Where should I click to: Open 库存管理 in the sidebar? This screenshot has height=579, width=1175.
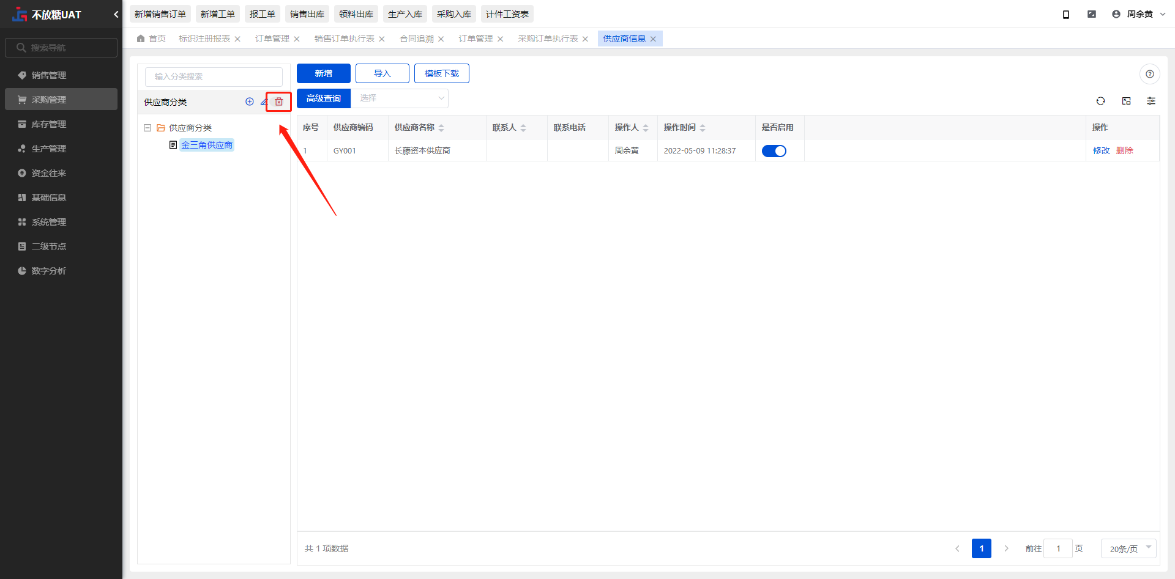(61, 124)
